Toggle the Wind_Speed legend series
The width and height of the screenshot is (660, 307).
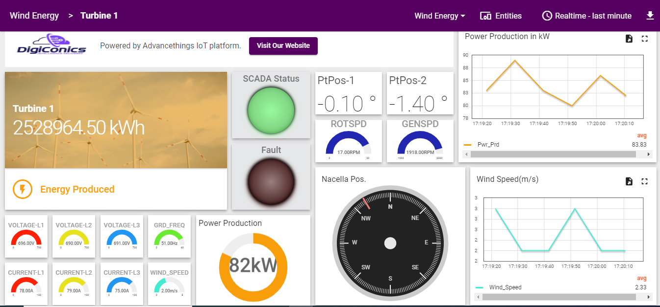505,287
